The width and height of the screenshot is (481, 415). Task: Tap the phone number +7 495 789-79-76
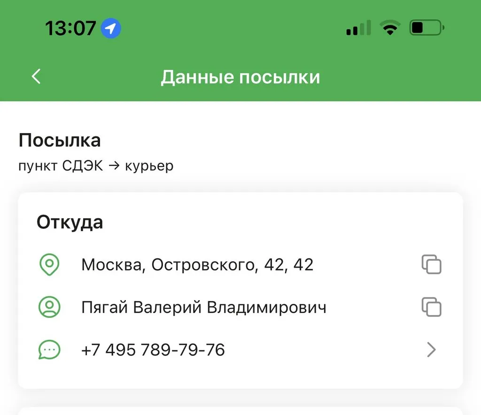[x=153, y=350]
